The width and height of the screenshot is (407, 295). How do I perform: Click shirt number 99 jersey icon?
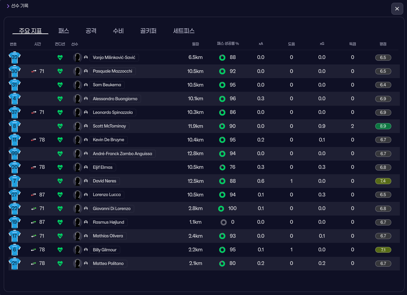click(15, 153)
